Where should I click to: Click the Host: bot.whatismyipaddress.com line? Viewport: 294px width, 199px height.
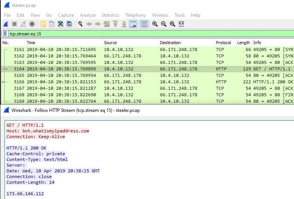[48, 131]
